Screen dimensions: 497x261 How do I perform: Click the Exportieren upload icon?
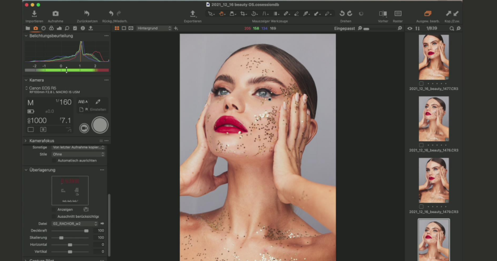192,13
